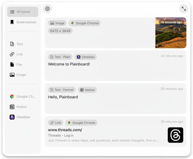Open settings with the gear icon
The height and width of the screenshot is (159, 193).
[x=47, y=9]
